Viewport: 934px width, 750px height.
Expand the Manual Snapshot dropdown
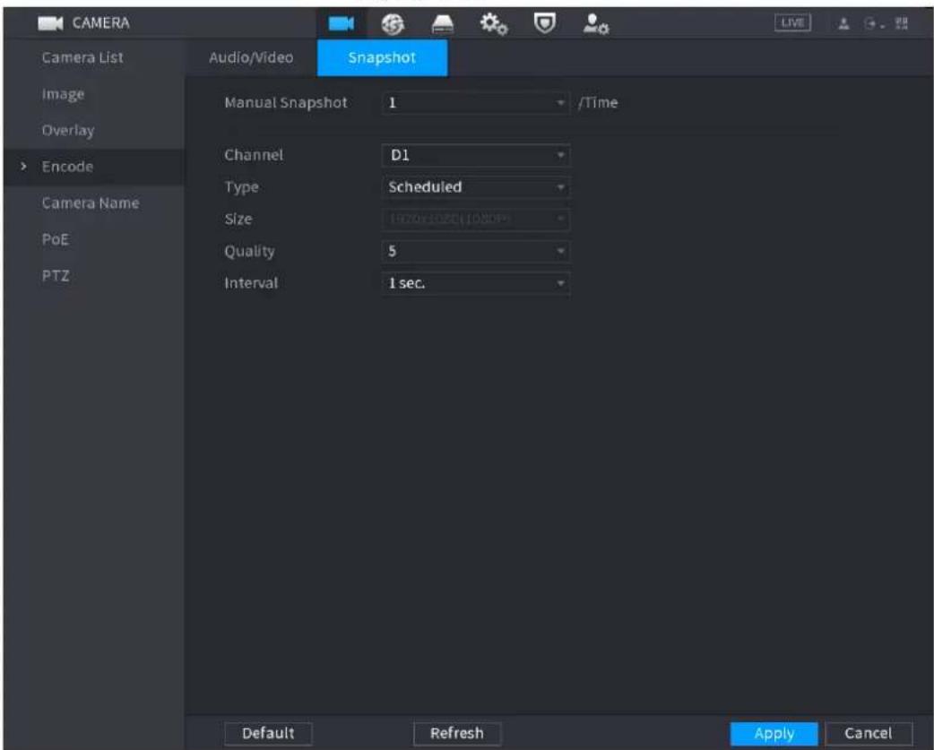pyautogui.click(x=475, y=102)
